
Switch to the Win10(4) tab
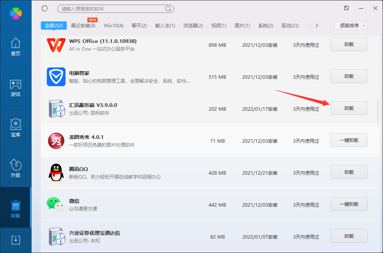coord(113,26)
